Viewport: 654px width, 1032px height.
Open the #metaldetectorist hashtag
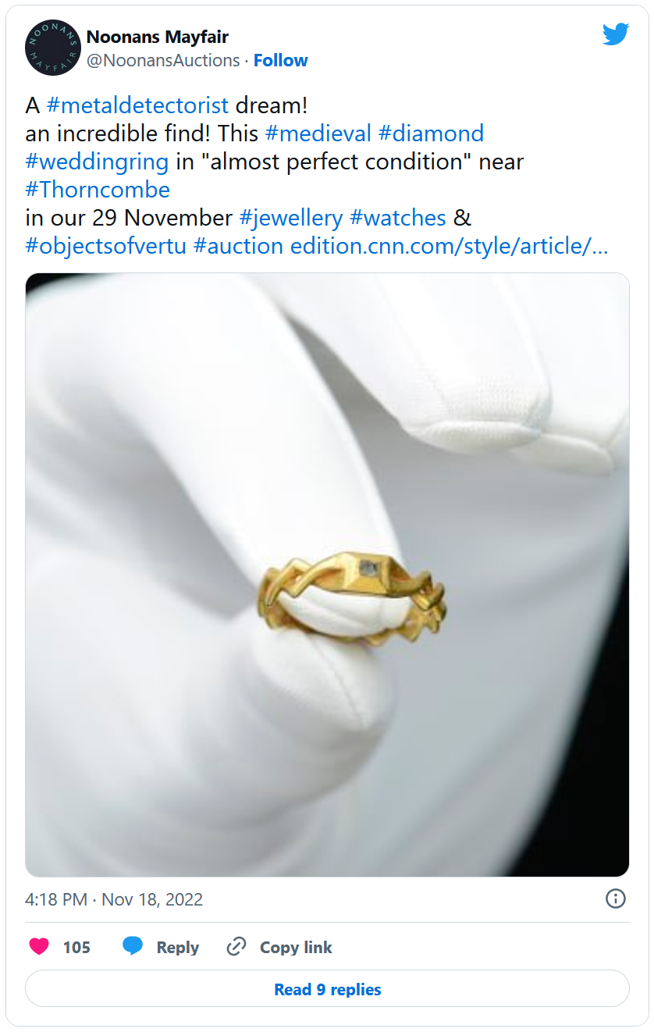pos(138,105)
